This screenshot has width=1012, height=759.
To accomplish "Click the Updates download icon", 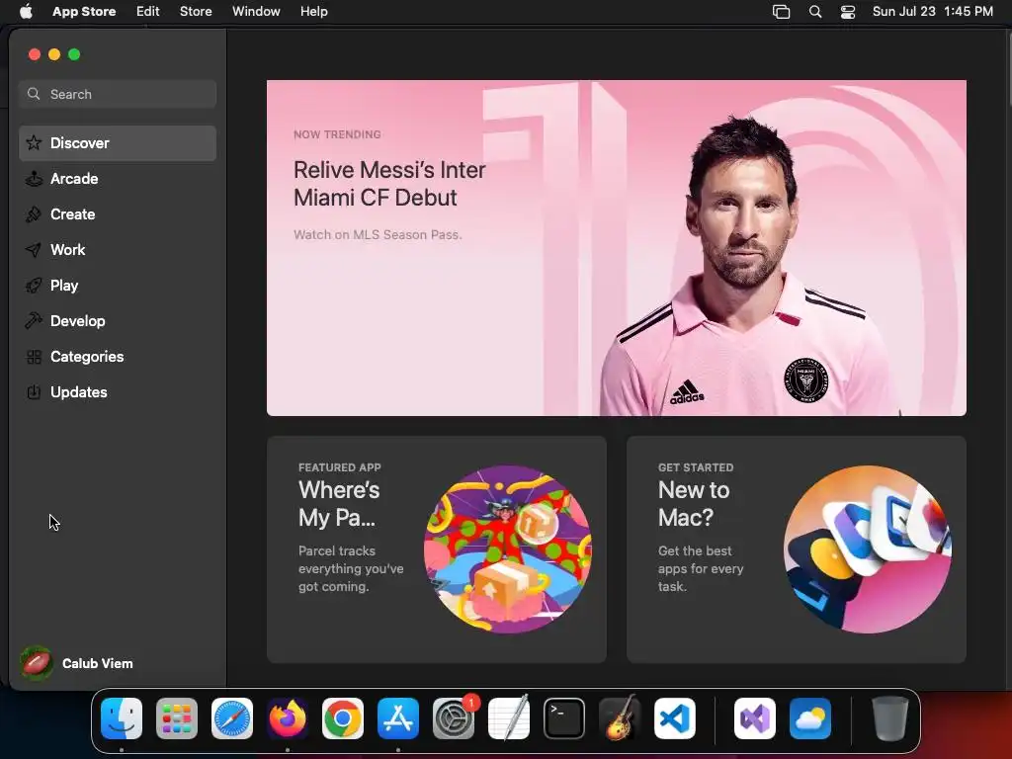I will (34, 391).
